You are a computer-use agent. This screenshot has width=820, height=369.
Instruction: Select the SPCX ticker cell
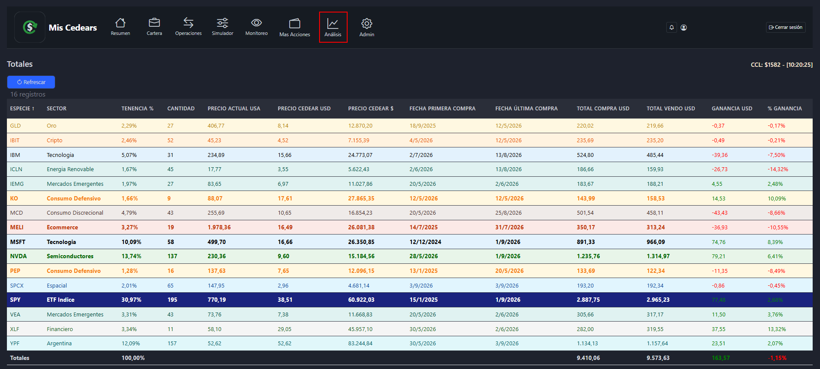[17, 286]
